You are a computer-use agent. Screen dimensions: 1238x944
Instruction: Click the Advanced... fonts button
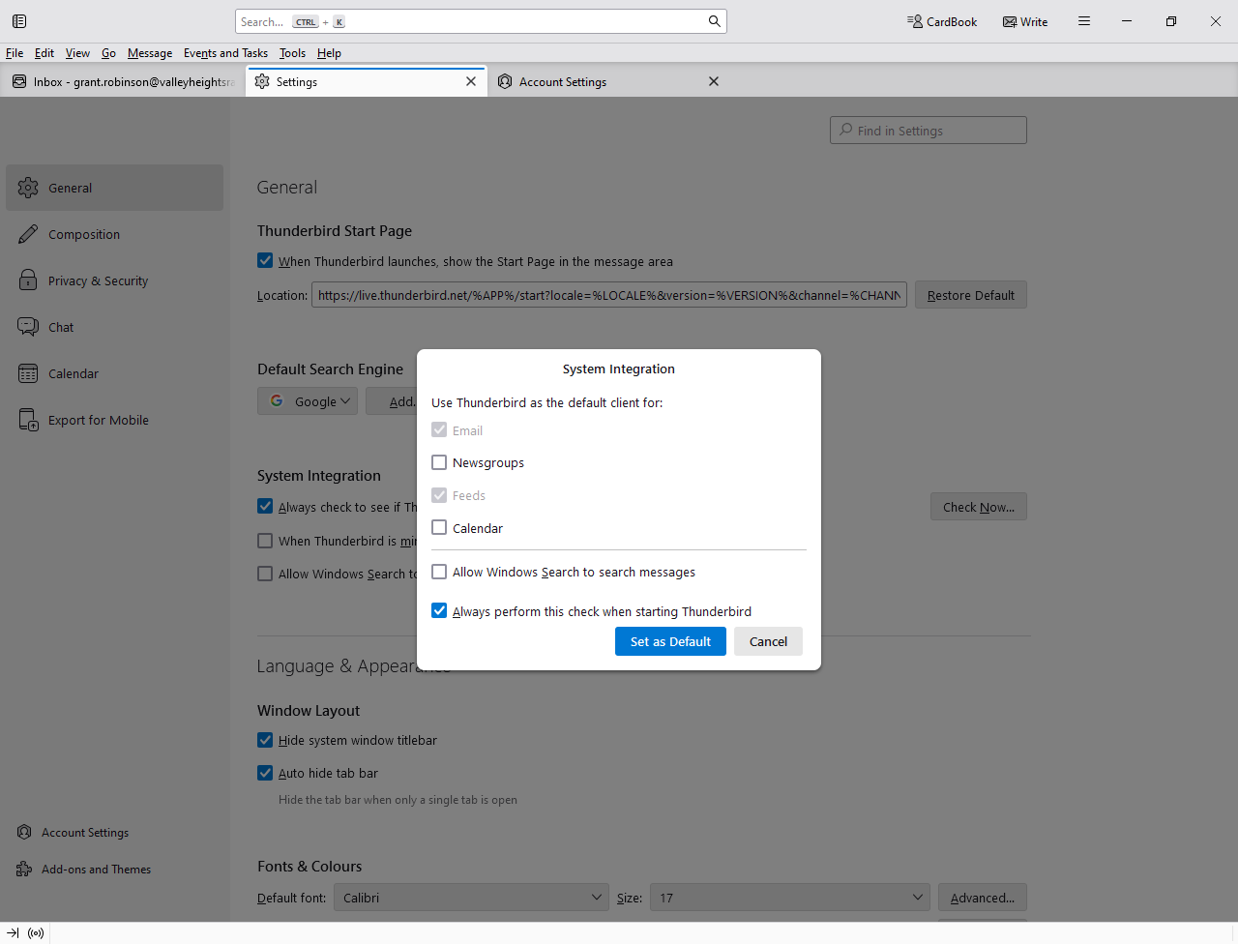click(x=983, y=898)
